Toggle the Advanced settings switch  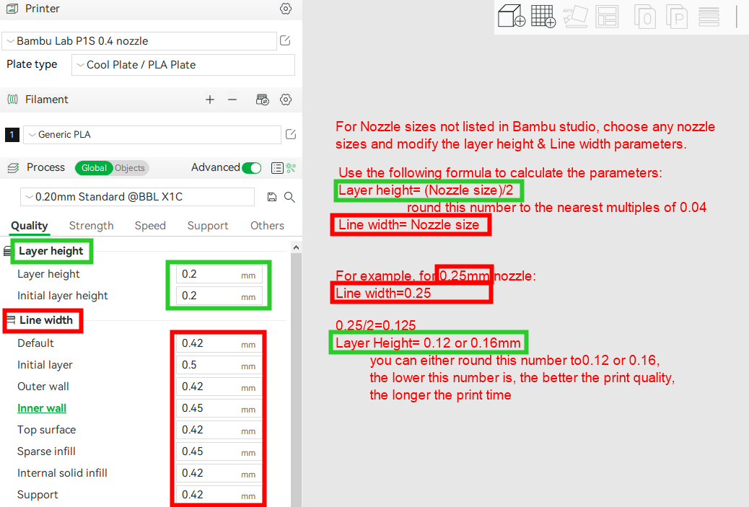pos(251,168)
